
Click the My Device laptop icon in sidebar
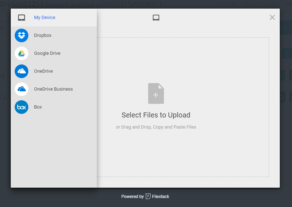22,18
